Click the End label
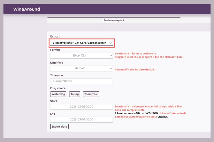Viewport: 214px width, 142px height. click(x=53, y=114)
